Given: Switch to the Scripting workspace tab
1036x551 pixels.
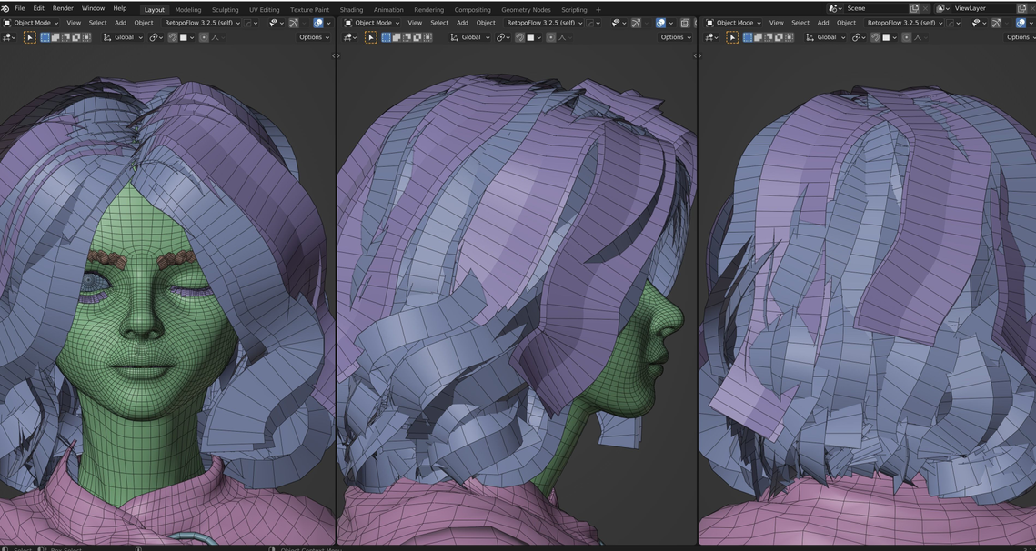Looking at the screenshot, I should click(x=574, y=10).
